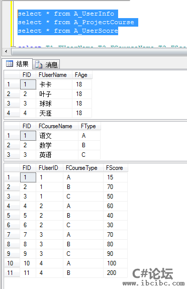Click the course name cell 数学
The height and width of the screenshot is (289, 187).
tap(57, 145)
